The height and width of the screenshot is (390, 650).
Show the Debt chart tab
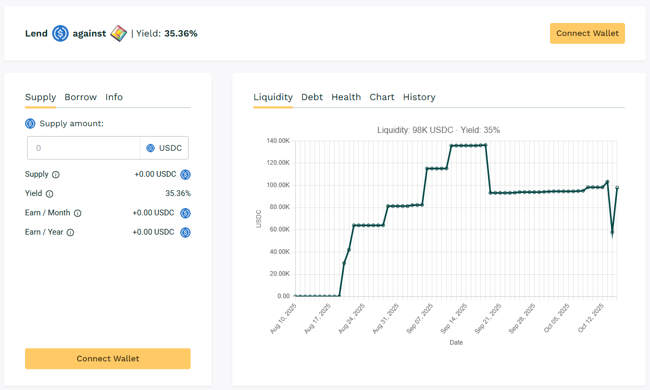pos(312,97)
